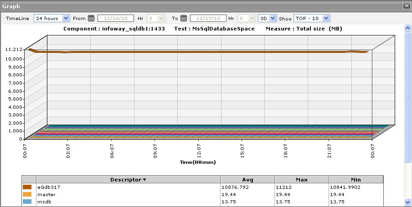The width and height of the screenshot is (412, 207).
Task: Open the To Hr dropdown
Action: tap(247, 18)
